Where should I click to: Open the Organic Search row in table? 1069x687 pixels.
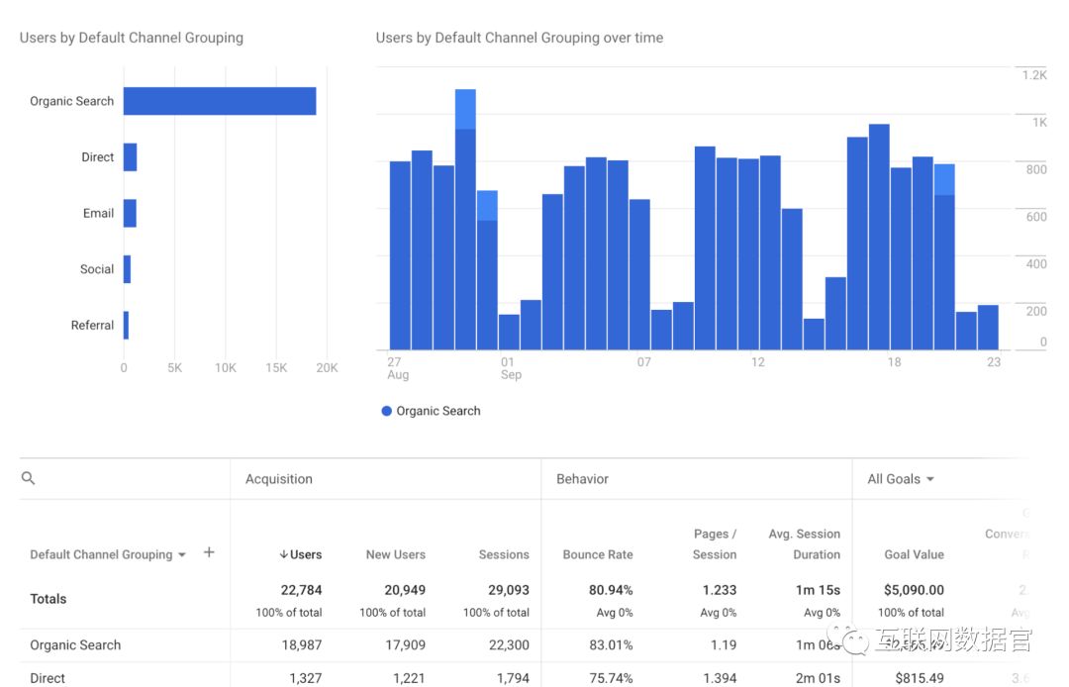[x=75, y=645]
